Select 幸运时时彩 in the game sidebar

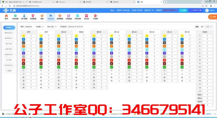[9, 65]
